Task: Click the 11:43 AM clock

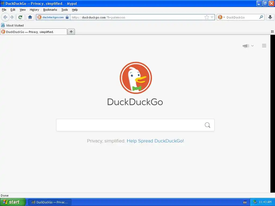Action: [265, 202]
